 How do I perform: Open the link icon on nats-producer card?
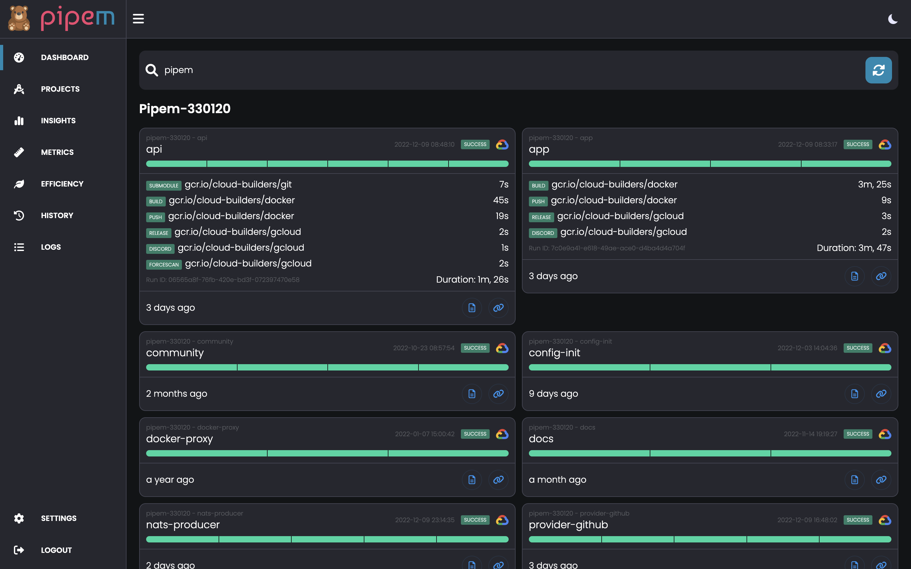click(x=499, y=565)
